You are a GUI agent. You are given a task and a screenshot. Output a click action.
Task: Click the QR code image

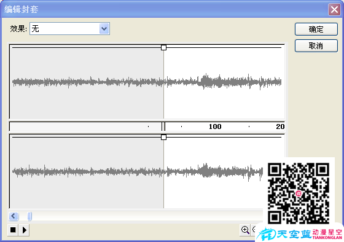(299, 193)
